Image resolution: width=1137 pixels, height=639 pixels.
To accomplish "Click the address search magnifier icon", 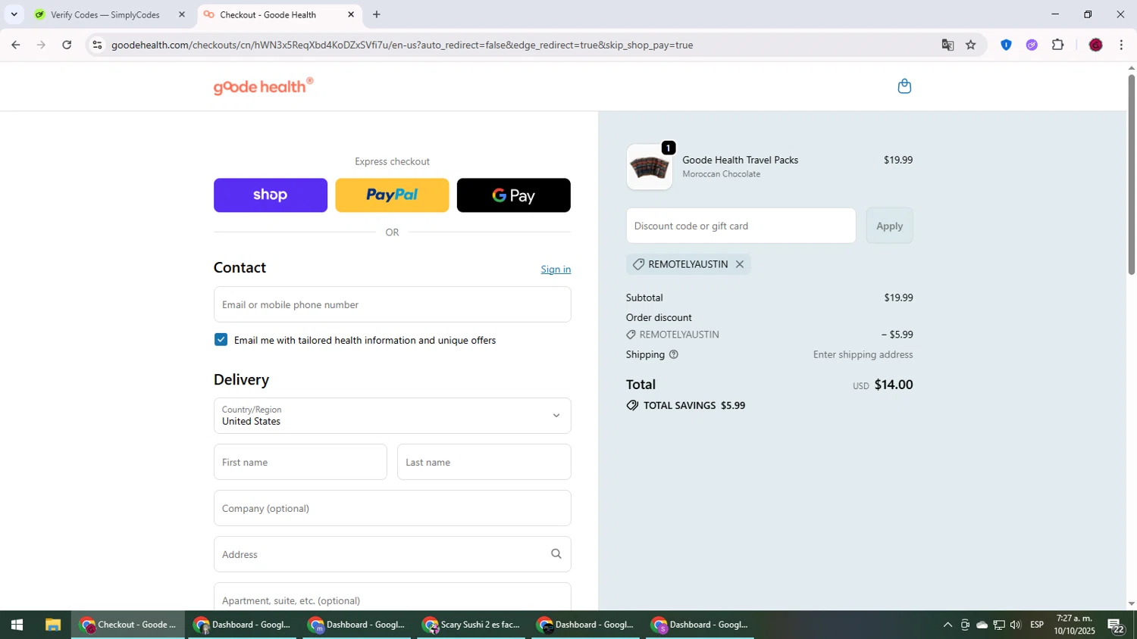I will (x=556, y=554).
